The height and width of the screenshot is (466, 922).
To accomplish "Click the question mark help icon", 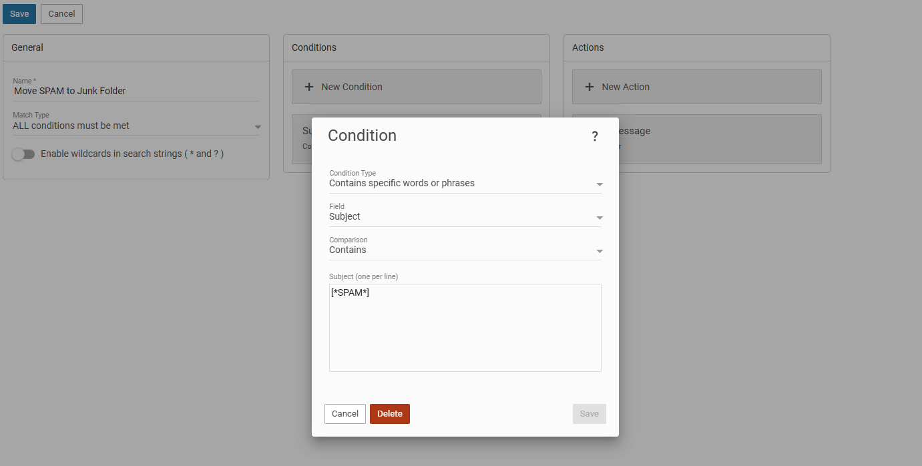I will click(x=595, y=137).
